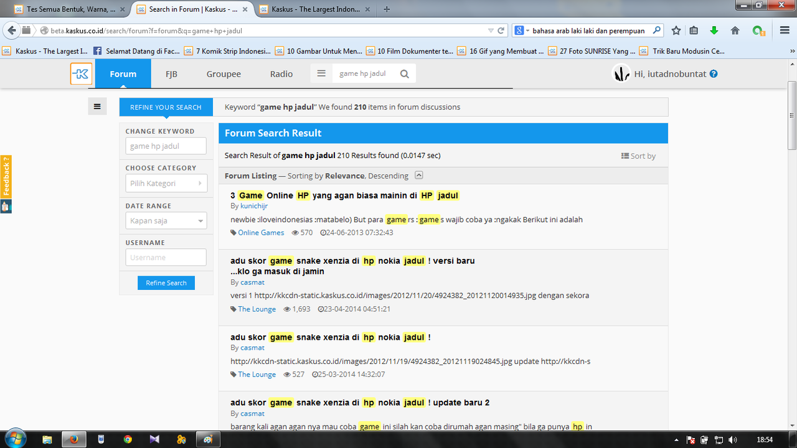Launch Firefox from the taskbar

[74, 439]
